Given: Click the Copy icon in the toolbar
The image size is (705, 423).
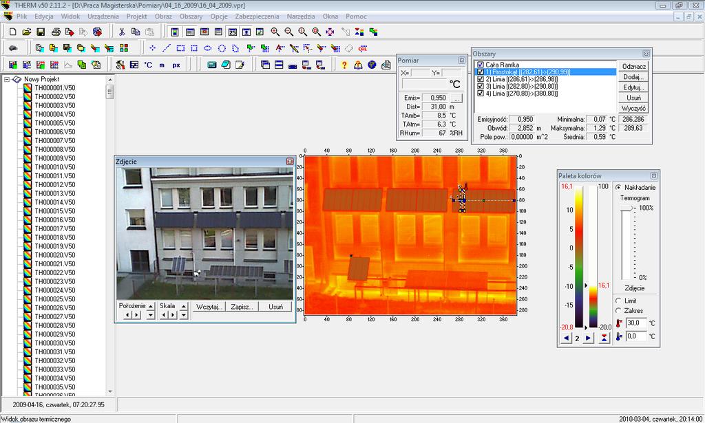Looking at the screenshot, I should click(136, 32).
